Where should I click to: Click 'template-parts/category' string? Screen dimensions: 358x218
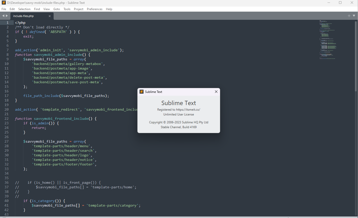112,205
